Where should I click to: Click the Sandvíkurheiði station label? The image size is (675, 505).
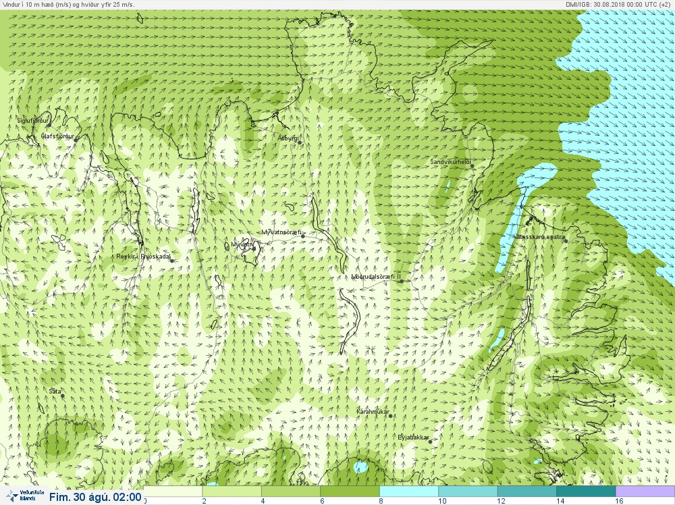450,162
